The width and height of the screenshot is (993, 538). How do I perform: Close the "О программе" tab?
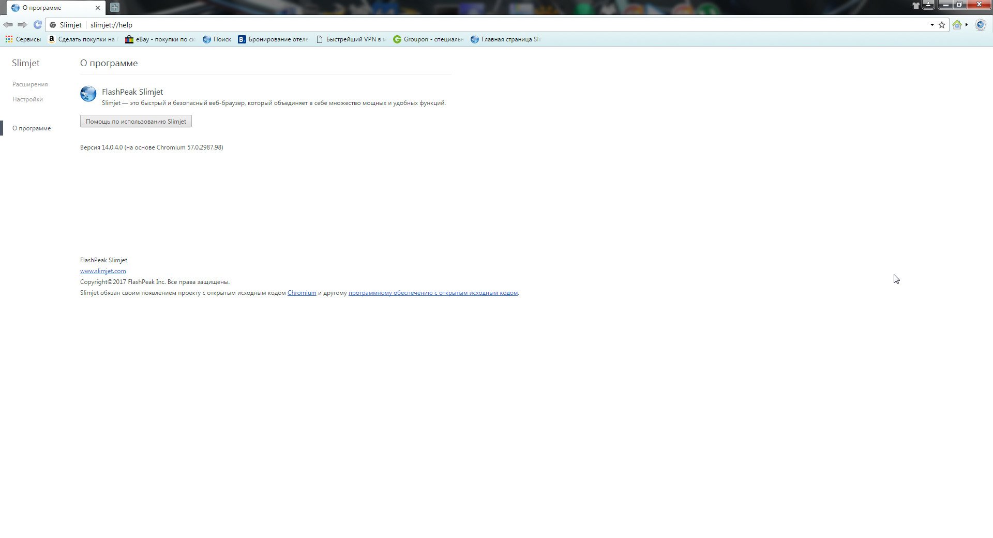click(x=98, y=8)
